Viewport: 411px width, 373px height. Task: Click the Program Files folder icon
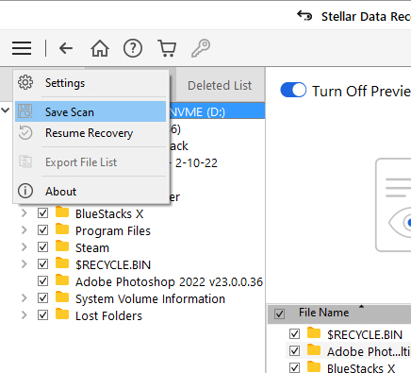pos(62,229)
